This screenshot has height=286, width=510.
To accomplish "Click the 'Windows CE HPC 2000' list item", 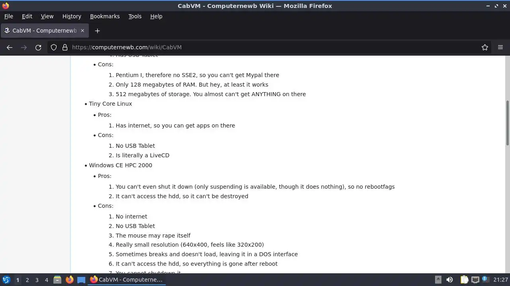I will tap(120, 165).
